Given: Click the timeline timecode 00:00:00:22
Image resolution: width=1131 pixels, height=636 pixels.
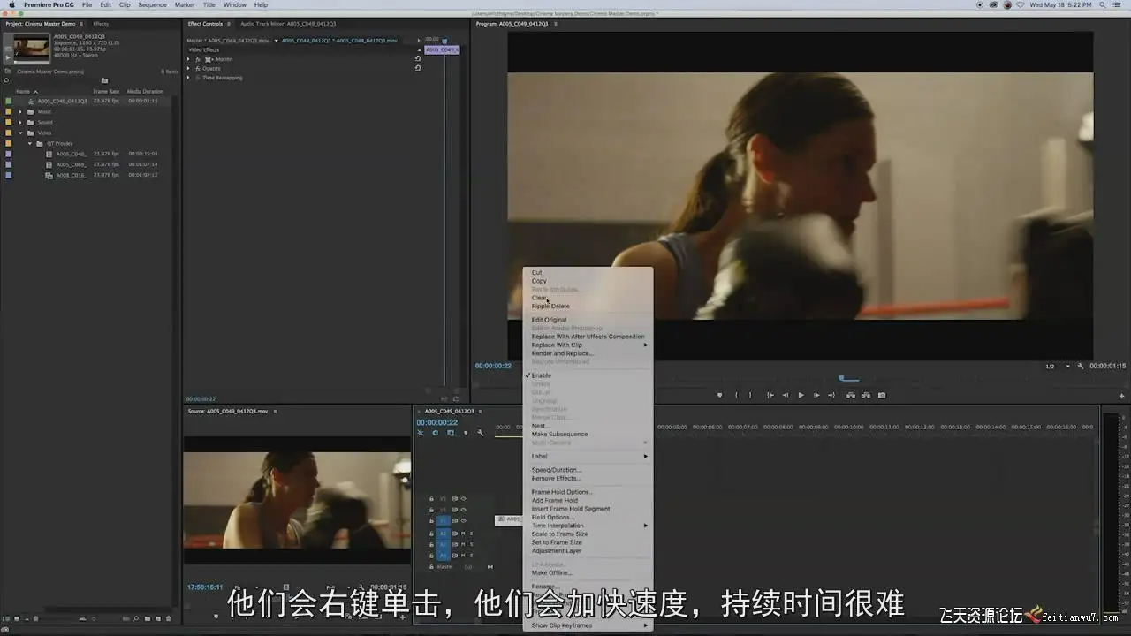Looking at the screenshot, I should [436, 422].
